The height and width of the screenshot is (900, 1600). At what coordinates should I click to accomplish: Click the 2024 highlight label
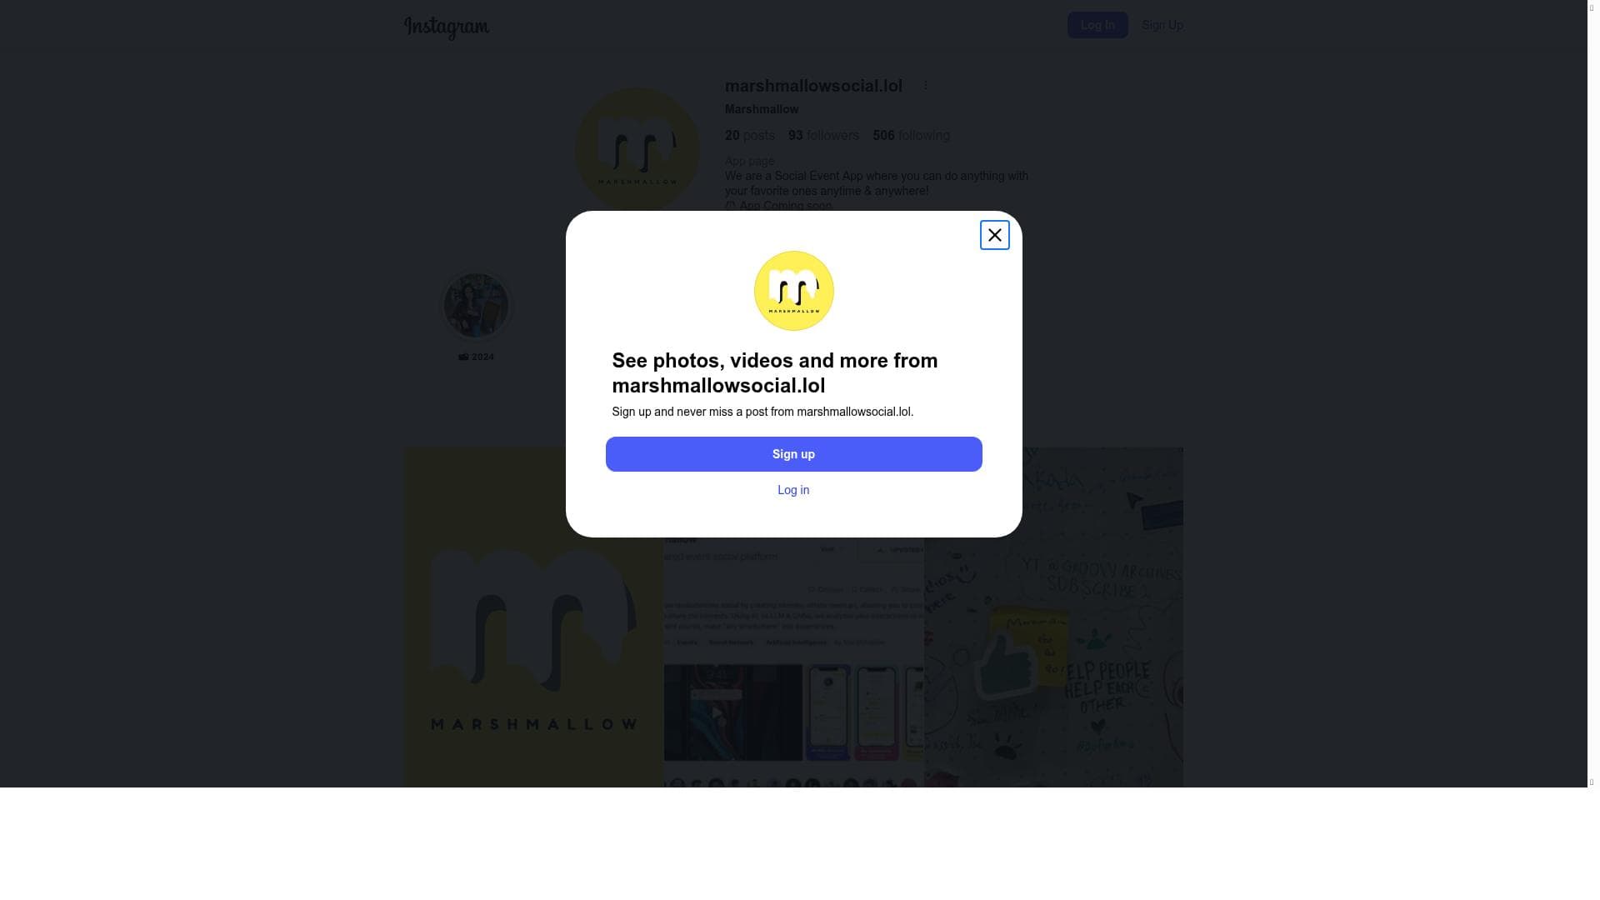[x=476, y=357]
